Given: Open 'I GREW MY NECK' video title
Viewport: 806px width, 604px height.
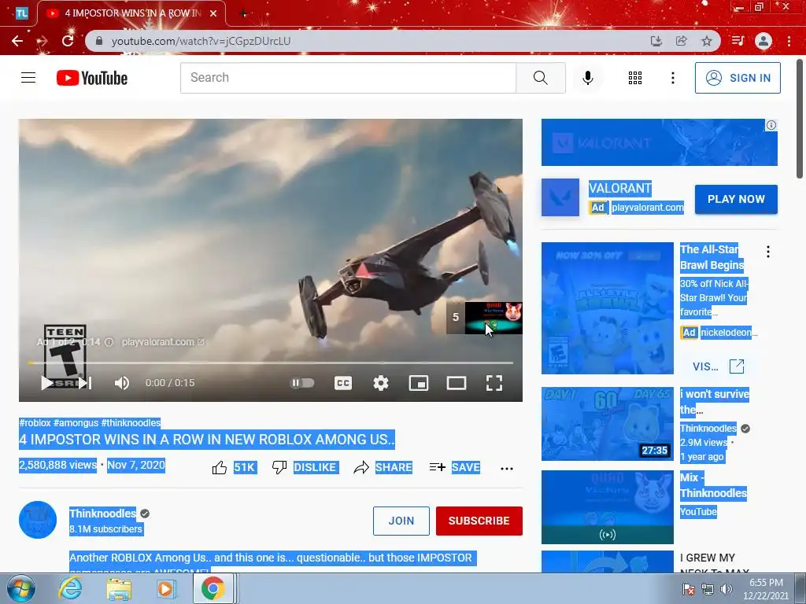Looking at the screenshot, I should point(715,564).
